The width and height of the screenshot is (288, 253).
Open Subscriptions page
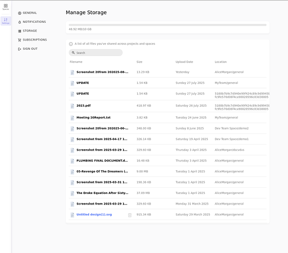(x=32, y=40)
